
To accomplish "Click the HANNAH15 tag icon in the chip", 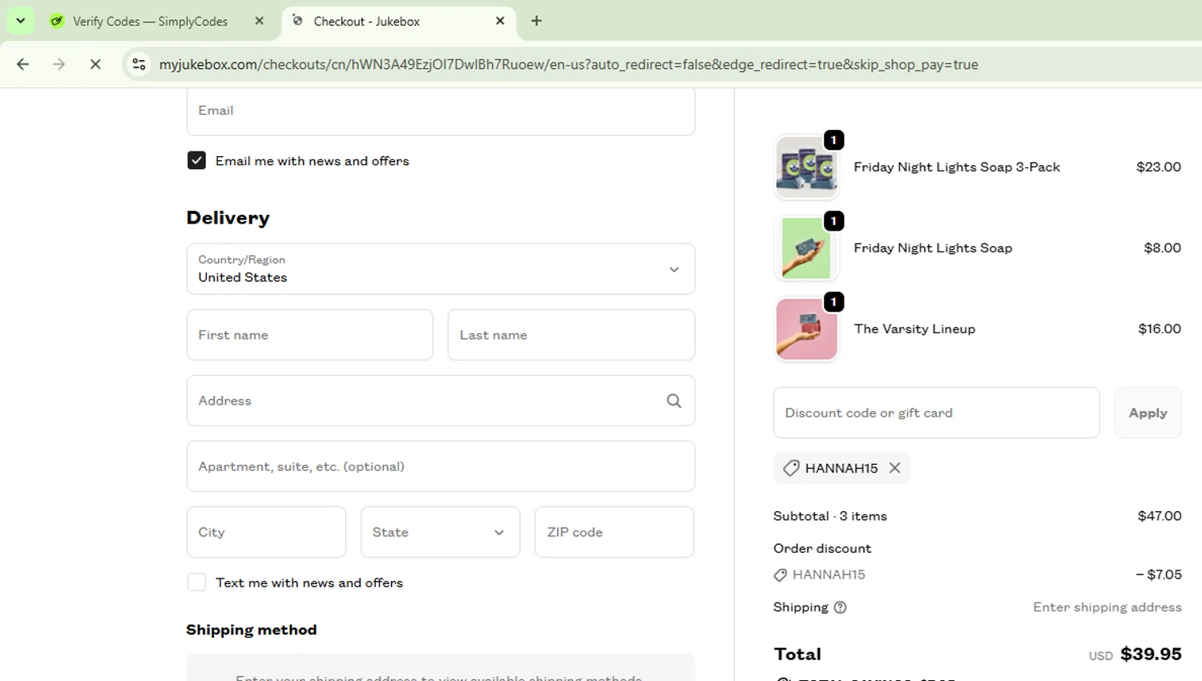I will pyautogui.click(x=791, y=468).
